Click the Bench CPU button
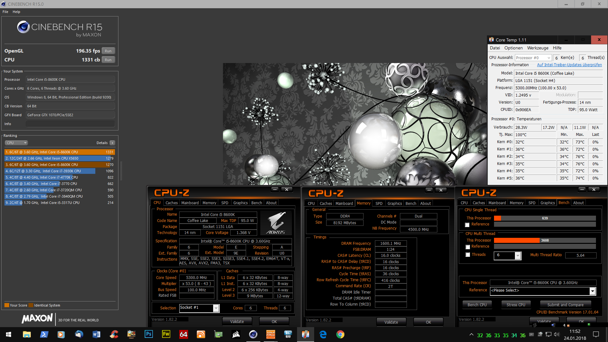608x342 pixels. (x=477, y=305)
